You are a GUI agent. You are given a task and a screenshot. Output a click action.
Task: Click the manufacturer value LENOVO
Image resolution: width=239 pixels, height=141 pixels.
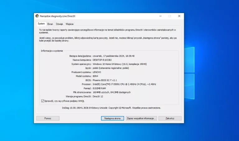click(97, 72)
